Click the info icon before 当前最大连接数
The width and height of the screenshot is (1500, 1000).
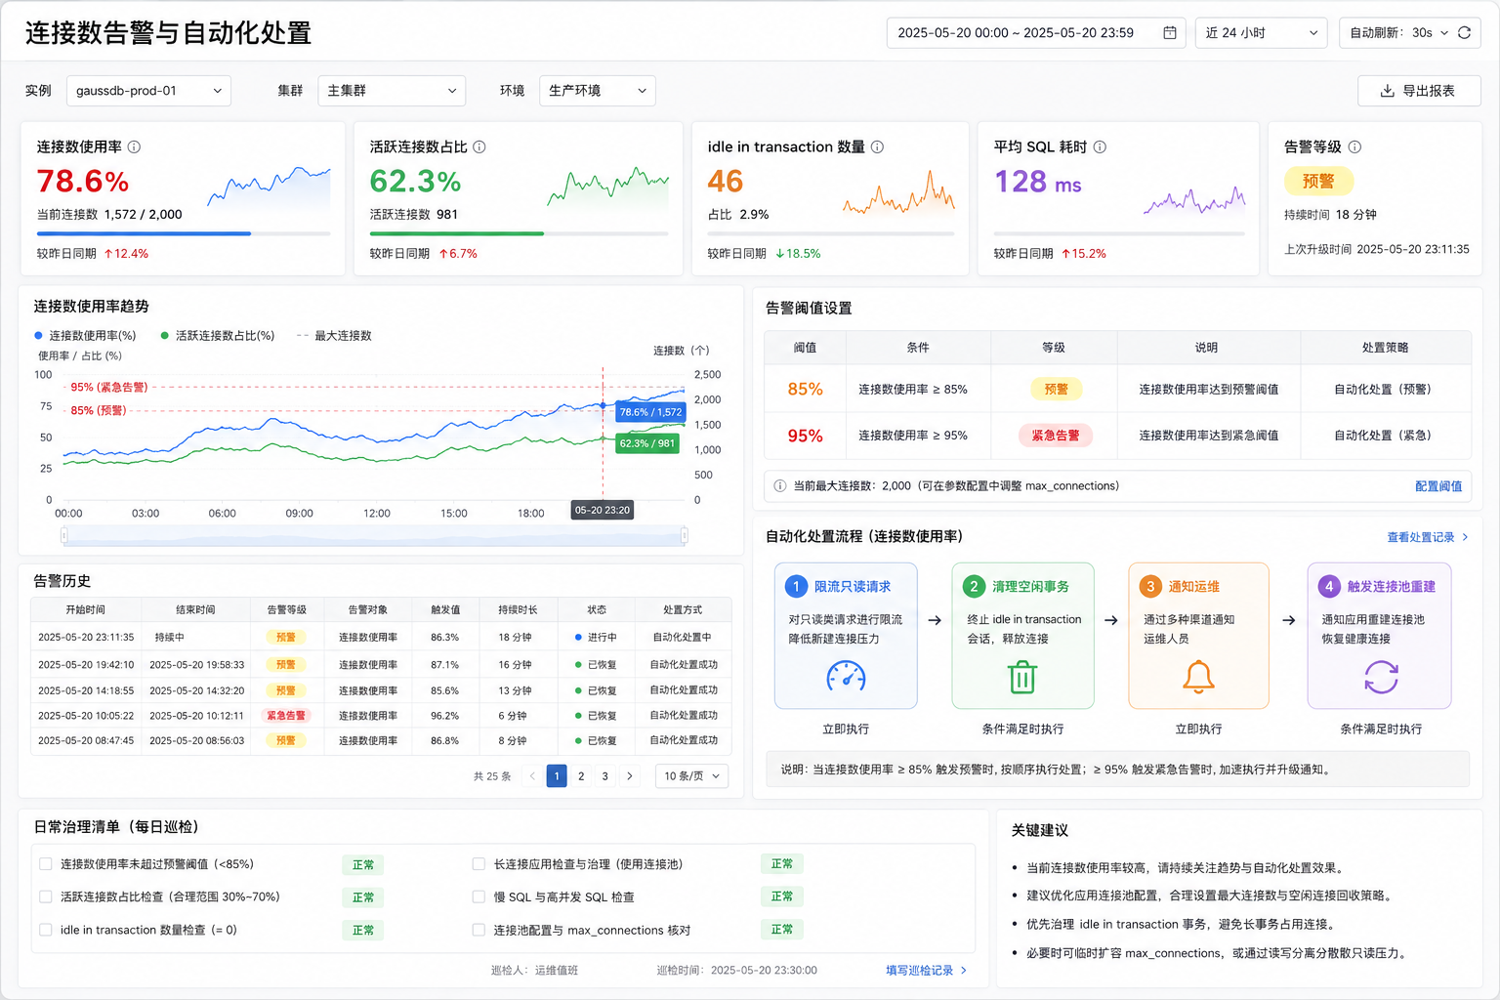(x=780, y=486)
